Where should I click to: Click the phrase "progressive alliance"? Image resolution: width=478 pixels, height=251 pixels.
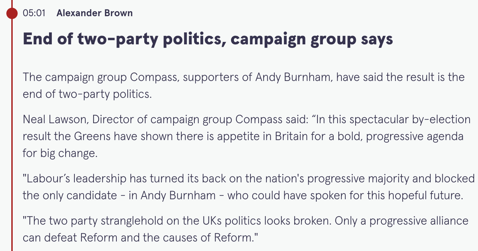click(x=419, y=221)
